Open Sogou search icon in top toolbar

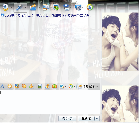click(x=90, y=7)
